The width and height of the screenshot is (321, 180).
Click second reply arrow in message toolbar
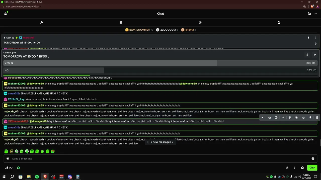[x=303, y=117]
